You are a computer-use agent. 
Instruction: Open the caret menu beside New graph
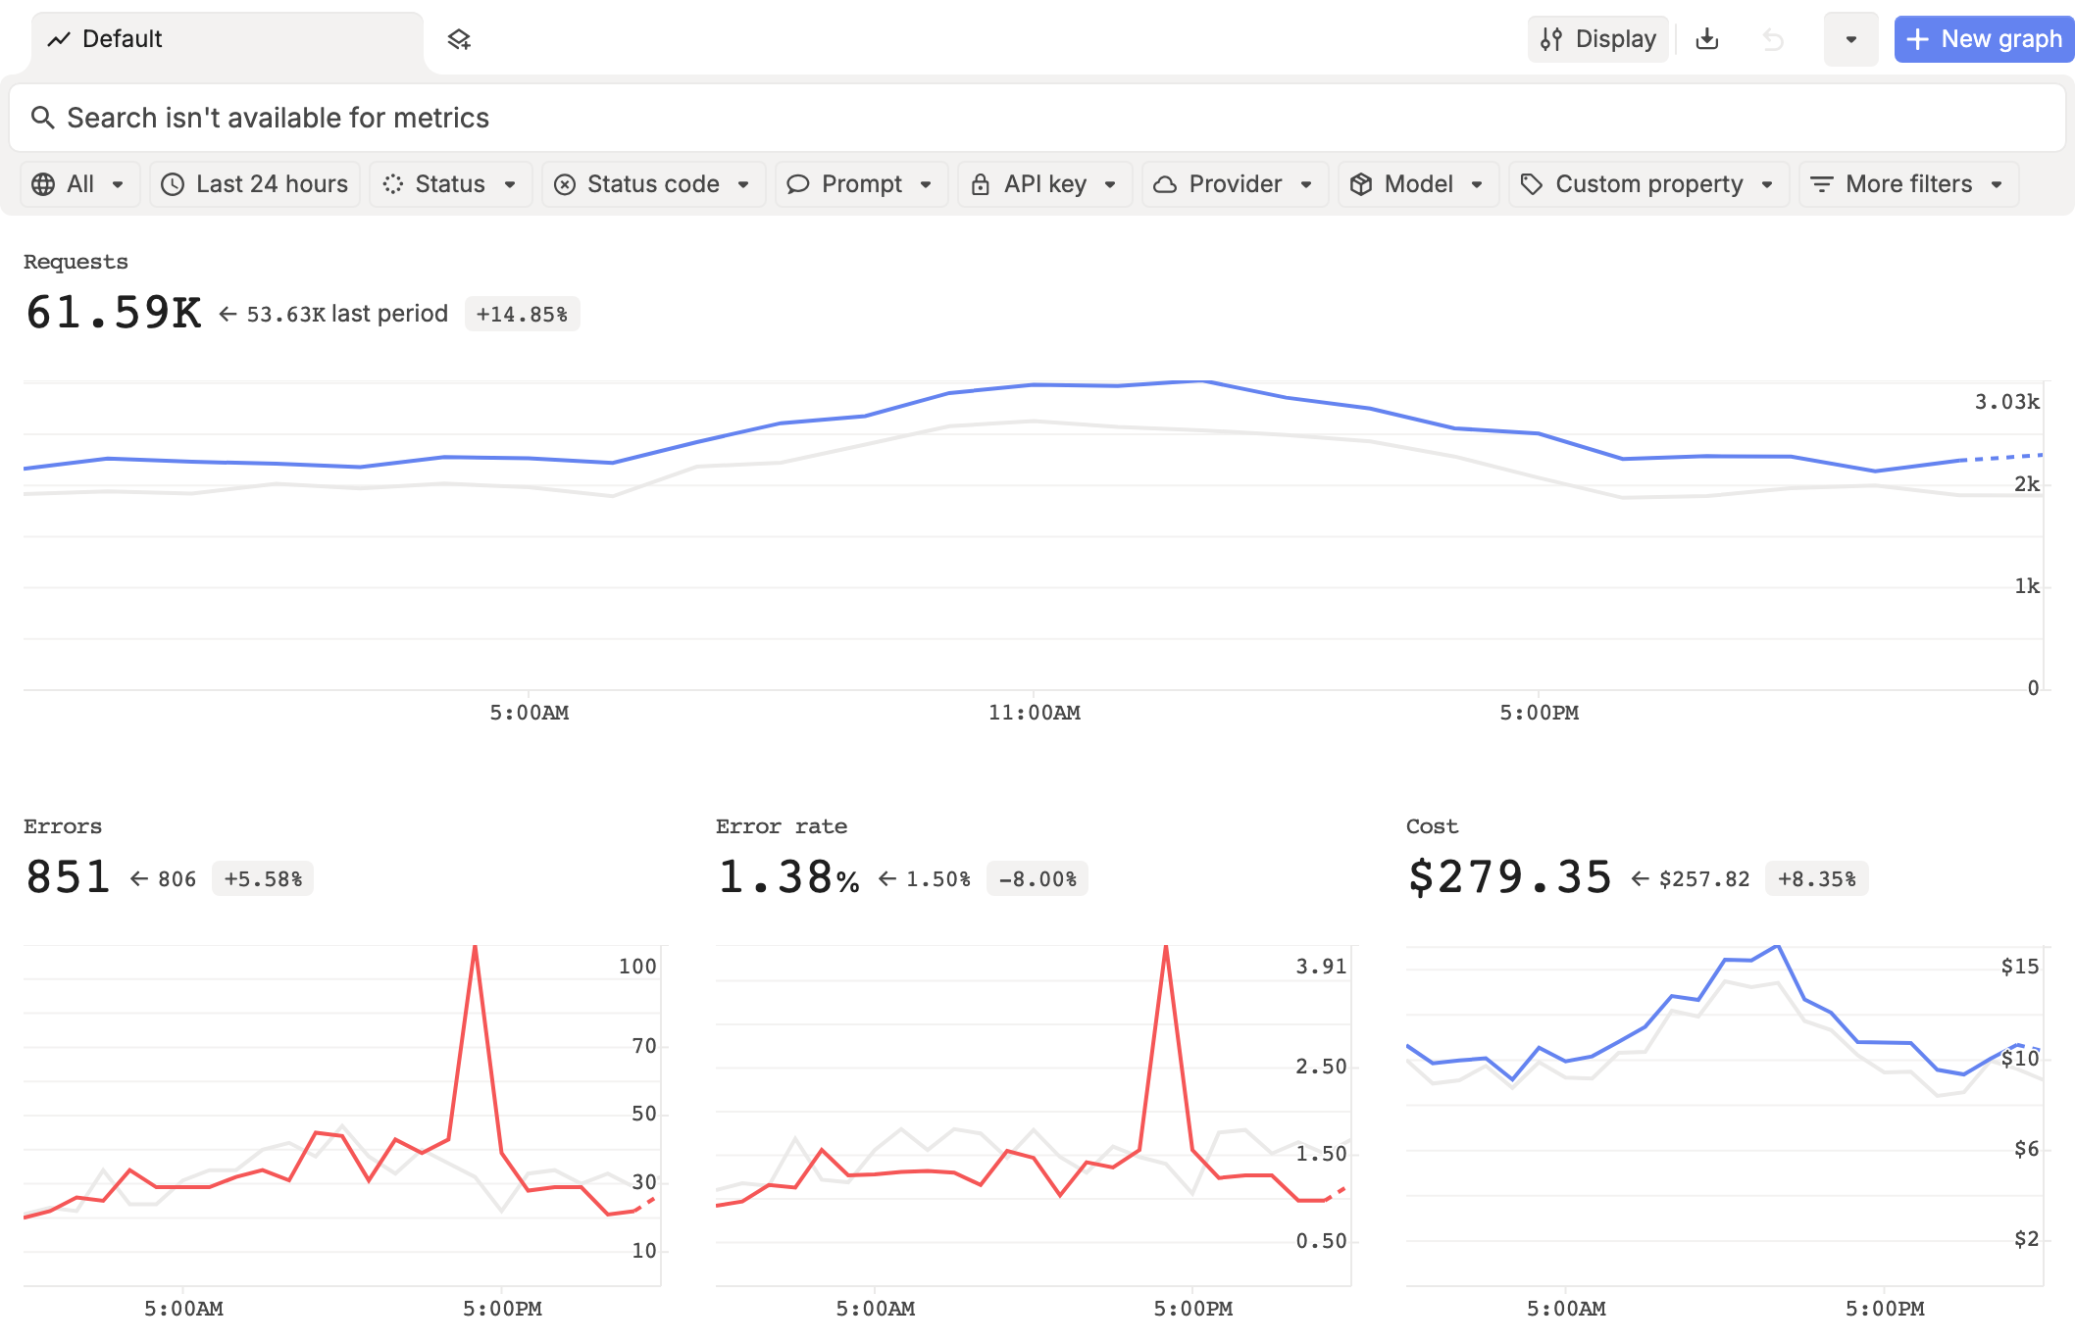click(1851, 39)
